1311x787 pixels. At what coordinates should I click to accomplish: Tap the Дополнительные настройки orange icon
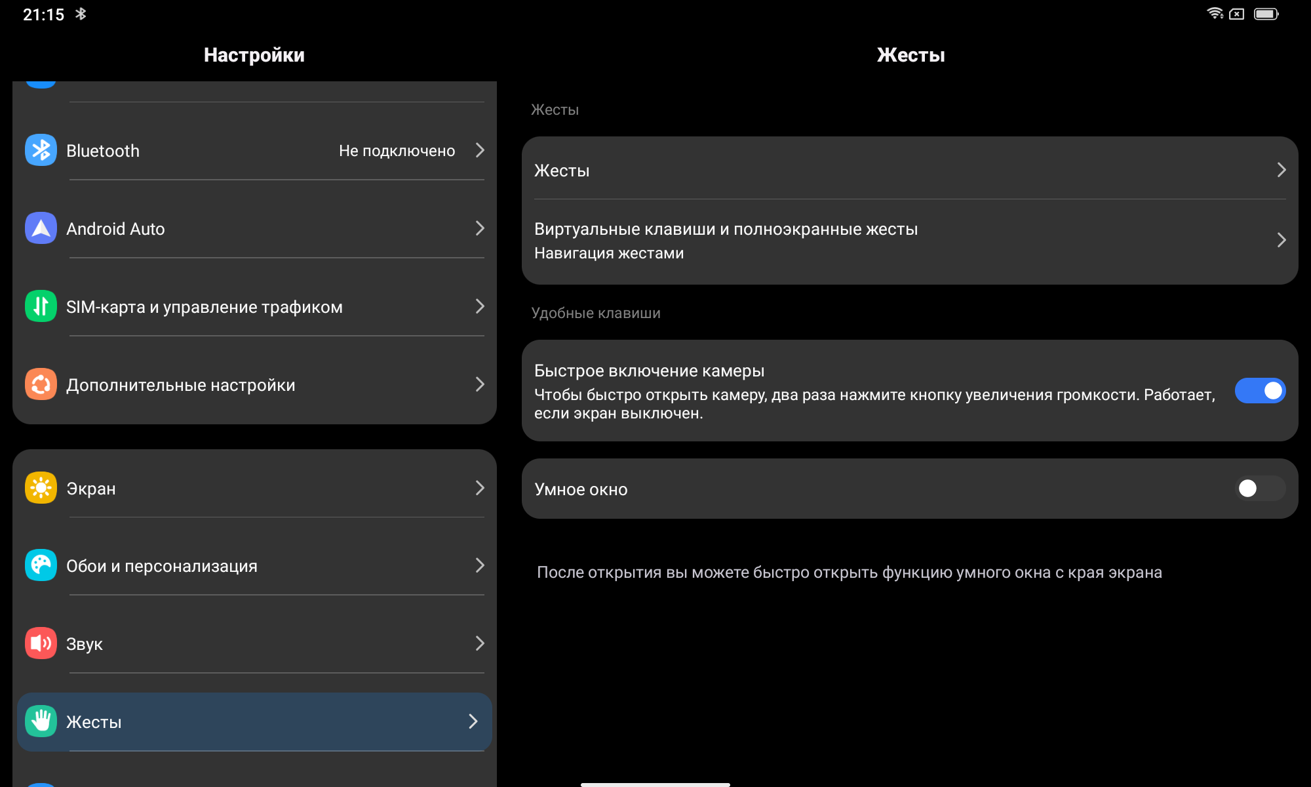point(41,384)
